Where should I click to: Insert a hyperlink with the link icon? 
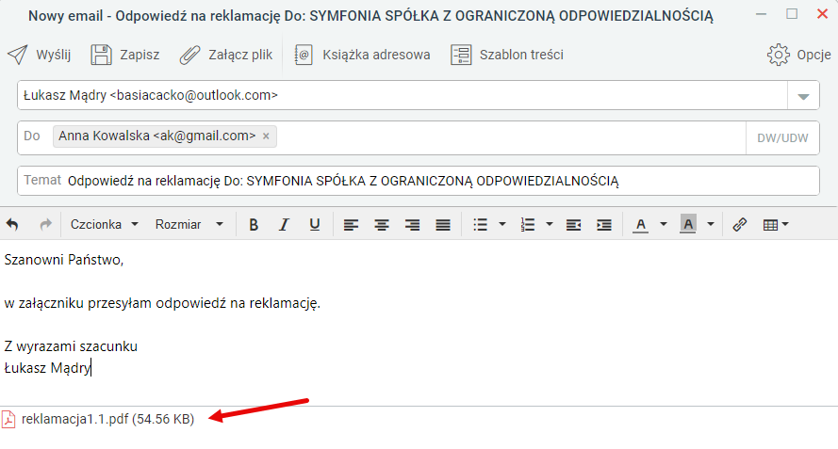(x=740, y=225)
